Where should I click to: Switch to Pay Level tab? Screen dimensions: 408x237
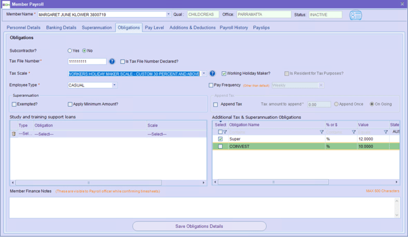[154, 27]
